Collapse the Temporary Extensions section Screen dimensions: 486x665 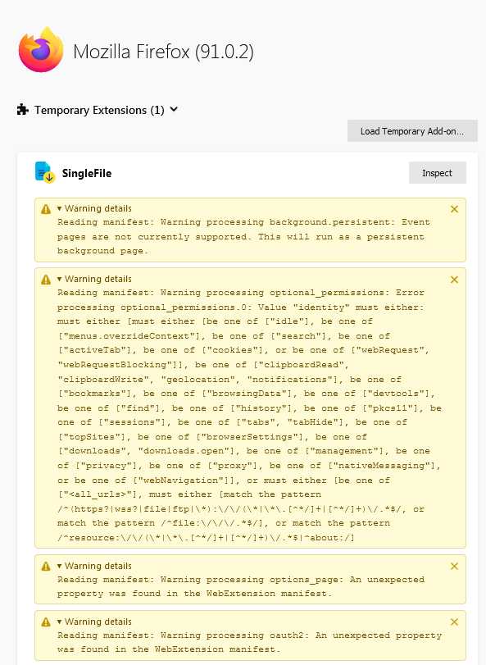pos(174,110)
